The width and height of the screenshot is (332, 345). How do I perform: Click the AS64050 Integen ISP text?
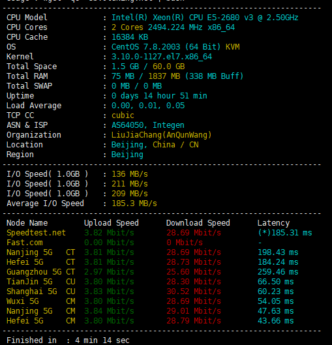(x=148, y=125)
